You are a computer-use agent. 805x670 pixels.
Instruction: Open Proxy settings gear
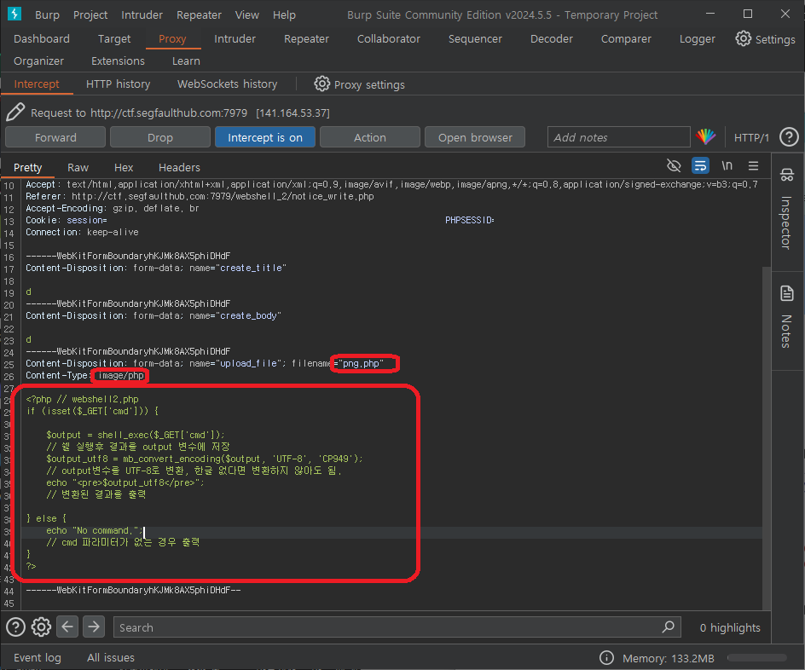[x=321, y=84]
